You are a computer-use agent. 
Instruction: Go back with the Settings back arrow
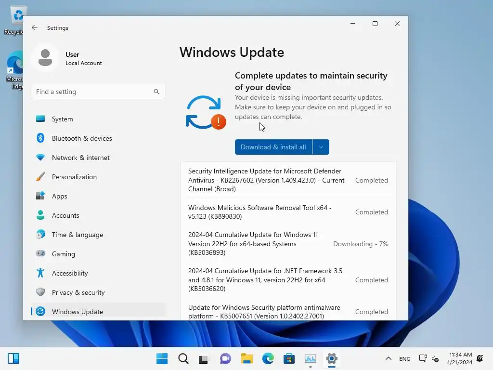[35, 27]
